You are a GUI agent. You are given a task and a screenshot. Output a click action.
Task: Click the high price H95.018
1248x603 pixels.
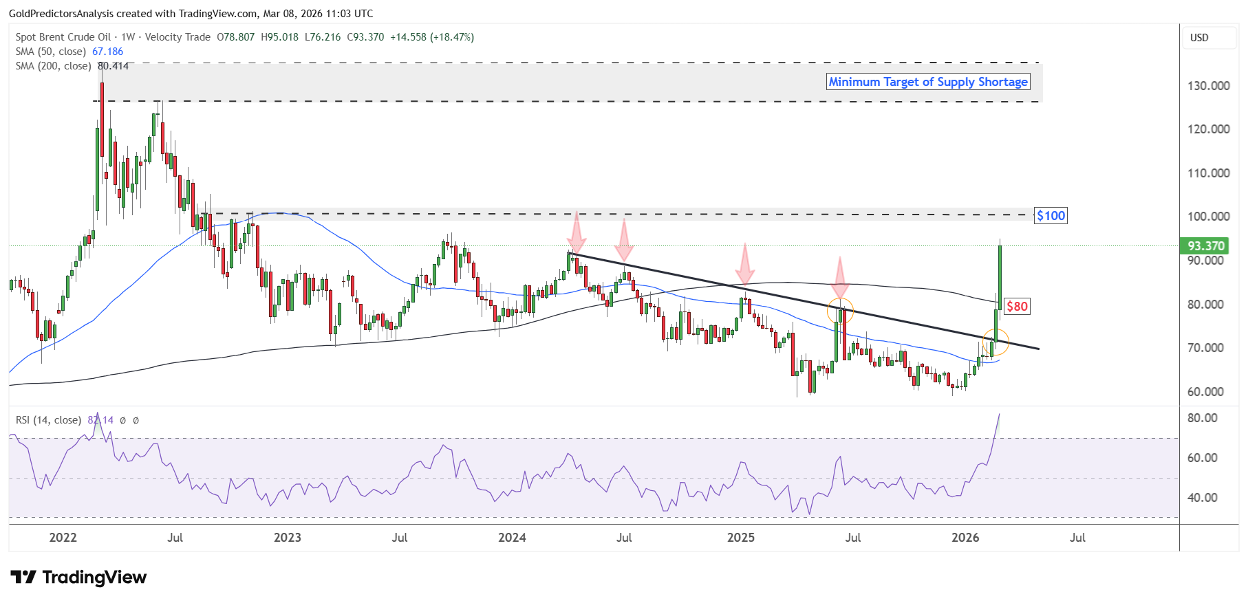tap(280, 37)
